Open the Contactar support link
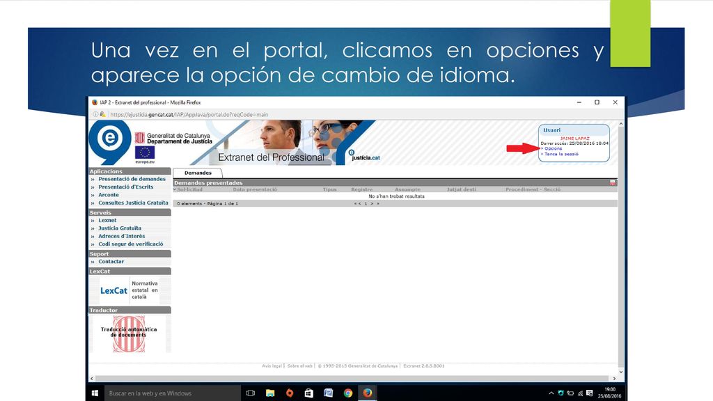713x401 pixels. (x=111, y=262)
